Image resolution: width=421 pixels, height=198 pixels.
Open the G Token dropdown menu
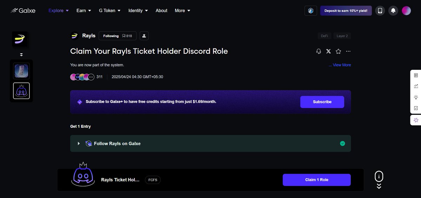(x=110, y=11)
